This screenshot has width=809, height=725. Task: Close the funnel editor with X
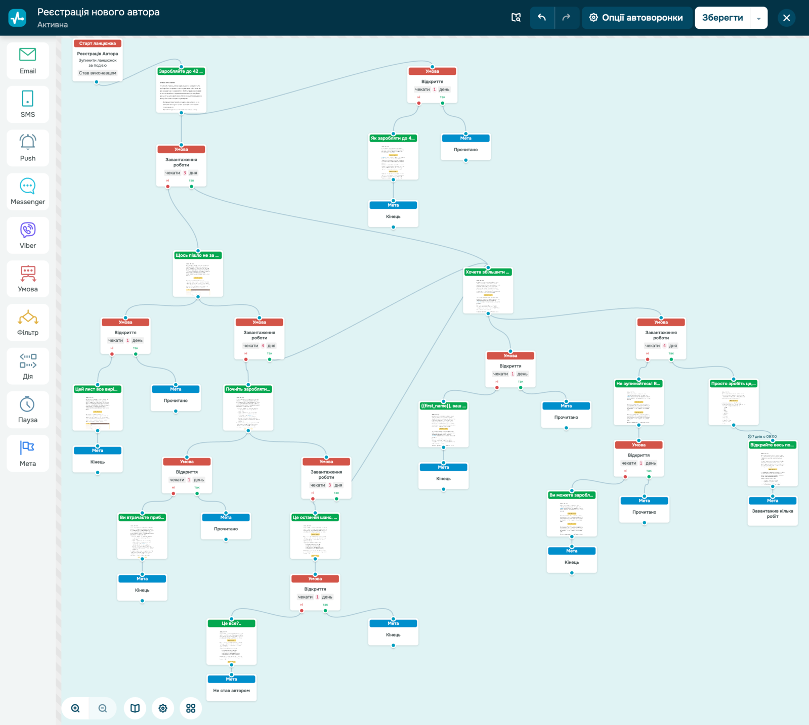pos(787,18)
